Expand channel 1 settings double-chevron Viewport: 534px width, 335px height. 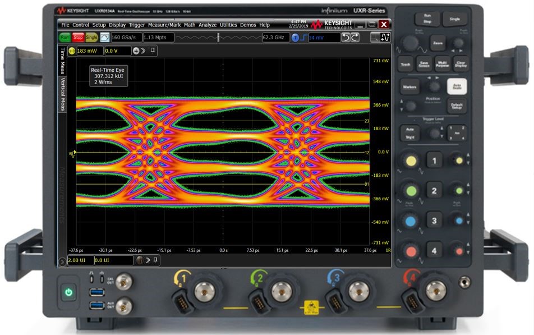tap(144, 51)
